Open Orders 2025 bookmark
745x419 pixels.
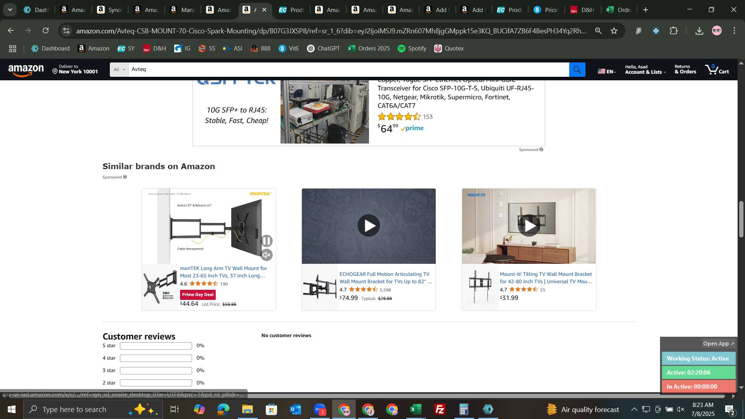(x=369, y=48)
